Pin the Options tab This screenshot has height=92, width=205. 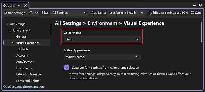tap(19, 6)
